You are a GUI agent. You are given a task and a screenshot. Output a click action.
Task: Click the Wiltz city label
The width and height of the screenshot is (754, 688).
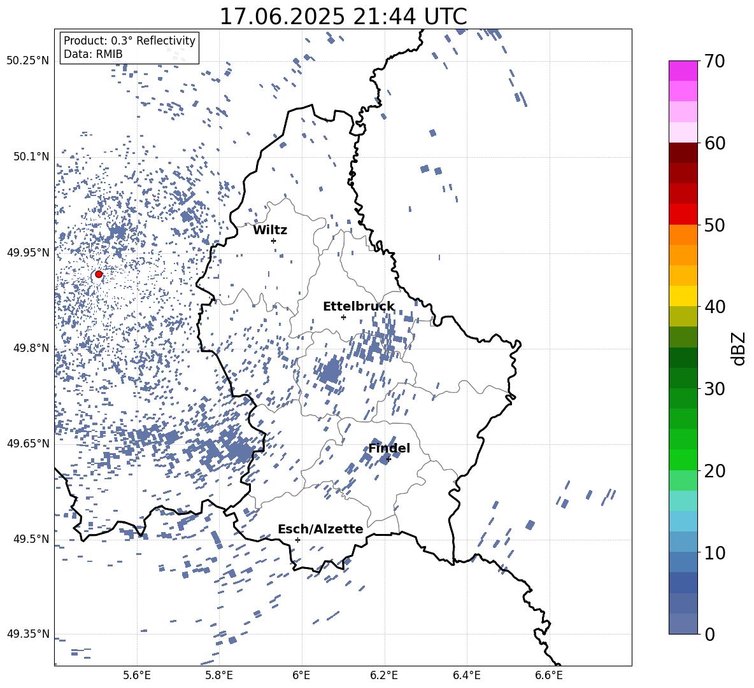point(270,230)
